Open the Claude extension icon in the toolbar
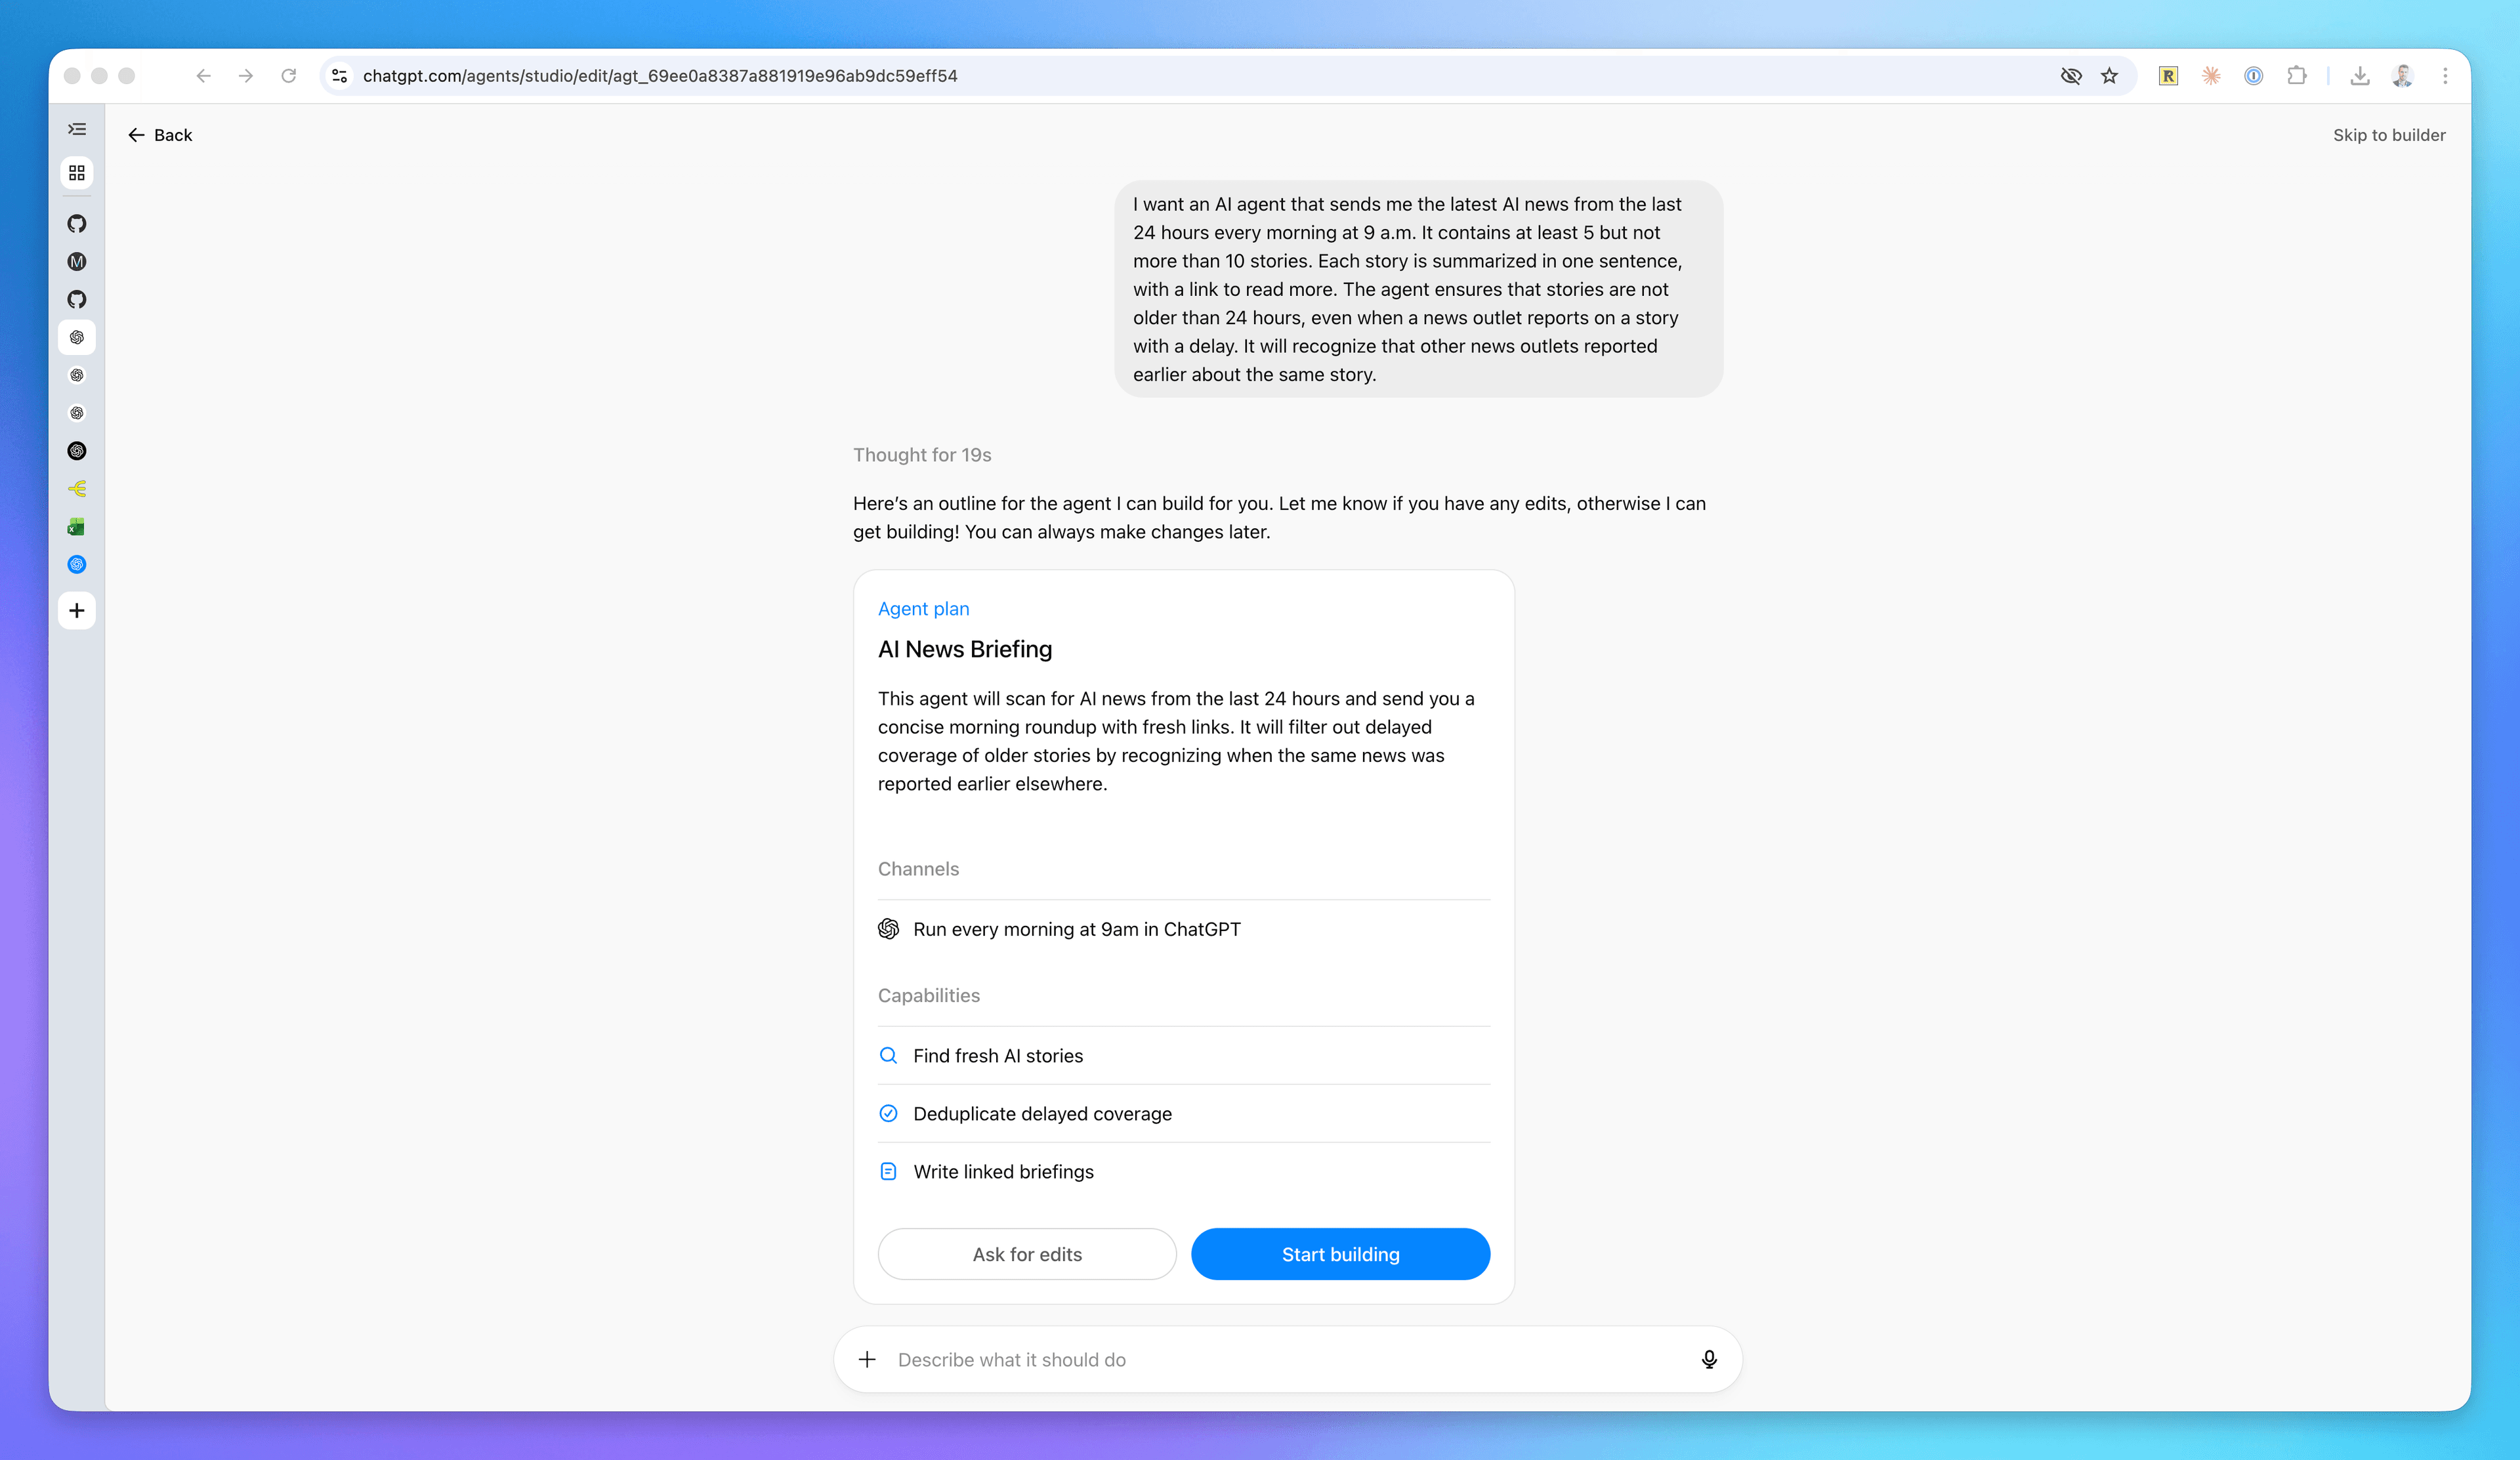This screenshot has height=1460, width=2520. pos(2211,75)
